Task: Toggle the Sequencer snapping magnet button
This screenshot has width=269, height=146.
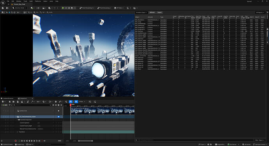Action: tap(71, 102)
